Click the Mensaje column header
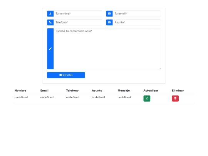Image resolution: width=208 pixels, height=156 pixels. [124, 91]
